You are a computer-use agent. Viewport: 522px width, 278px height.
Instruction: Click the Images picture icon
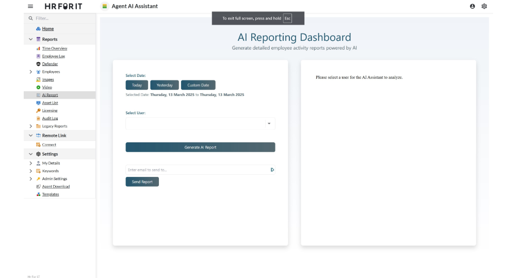pyautogui.click(x=38, y=79)
